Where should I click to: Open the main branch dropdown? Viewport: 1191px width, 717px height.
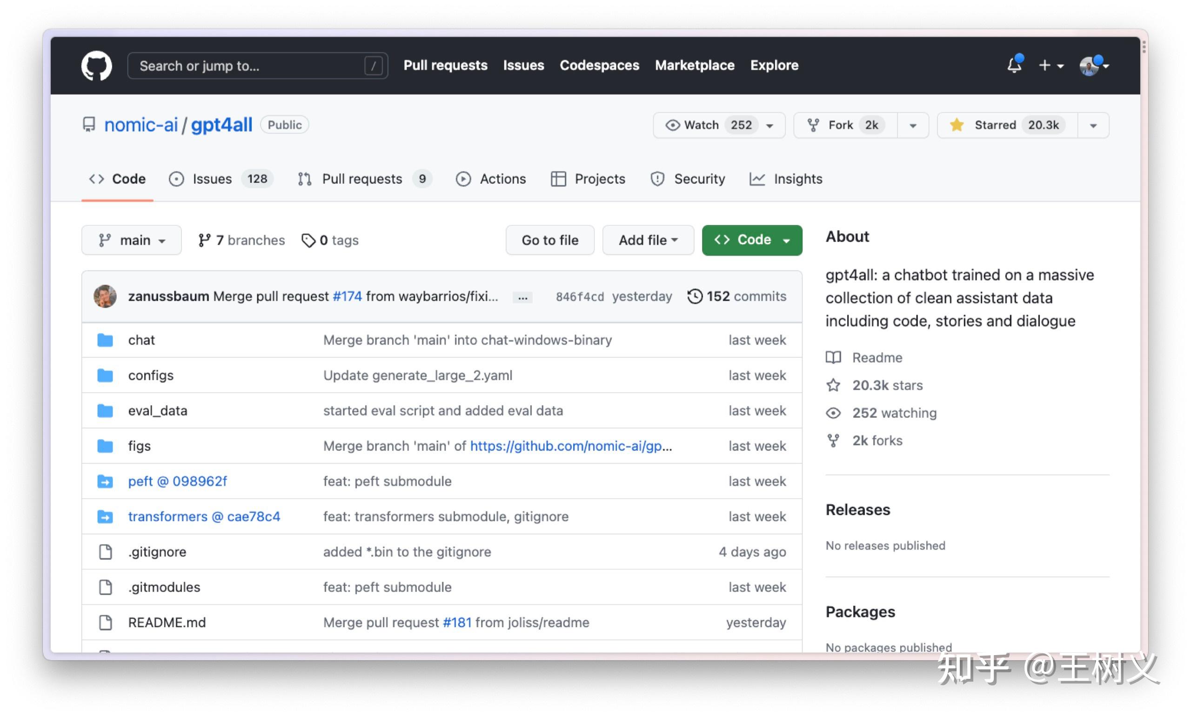point(131,240)
